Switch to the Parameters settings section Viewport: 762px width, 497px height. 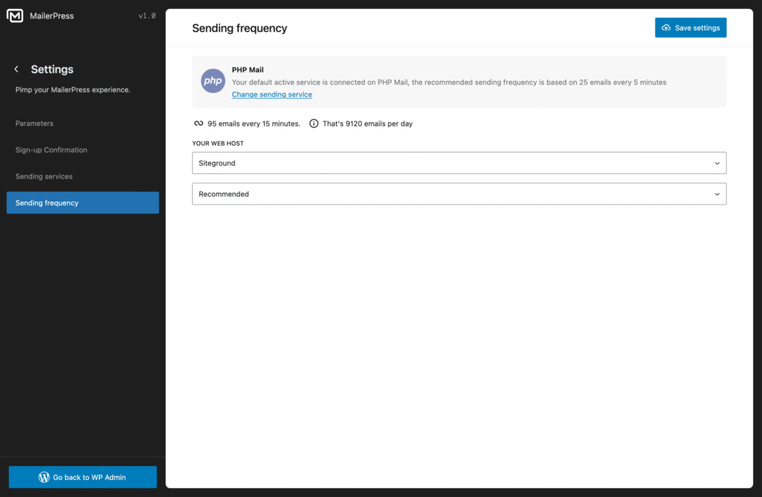[x=33, y=123]
